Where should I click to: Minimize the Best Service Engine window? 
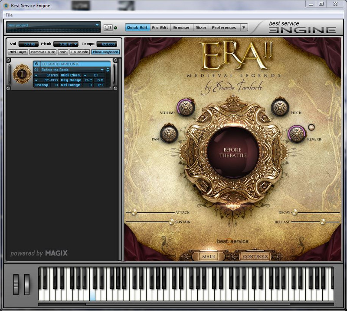(311, 4)
